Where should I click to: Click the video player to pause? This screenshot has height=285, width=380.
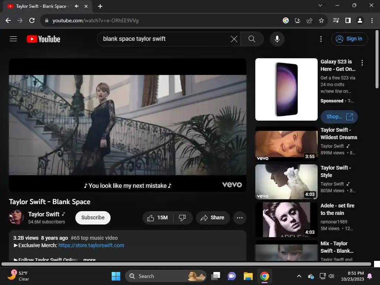coord(128,125)
